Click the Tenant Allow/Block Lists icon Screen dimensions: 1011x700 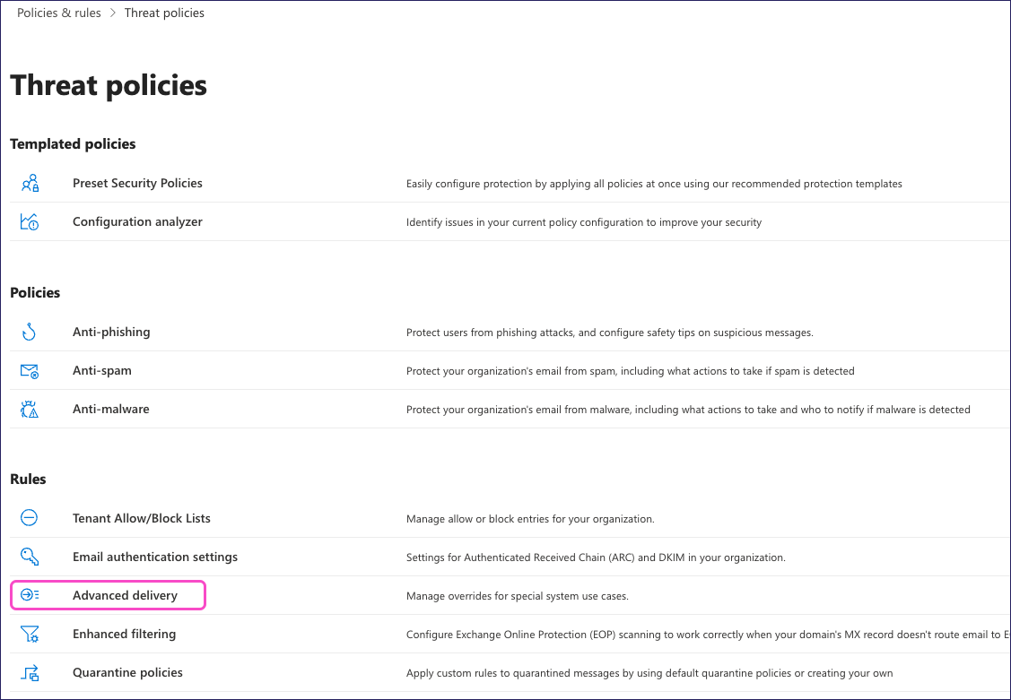(29, 518)
